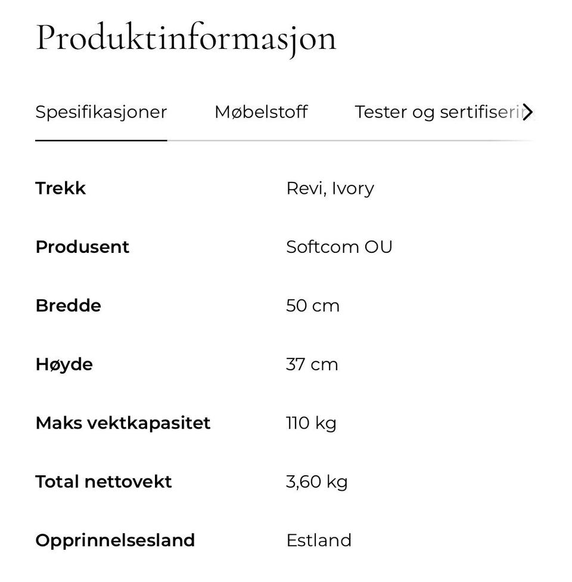Select the 50 cm width value

(x=313, y=306)
